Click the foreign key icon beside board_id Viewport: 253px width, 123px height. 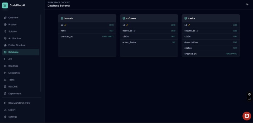134,31
